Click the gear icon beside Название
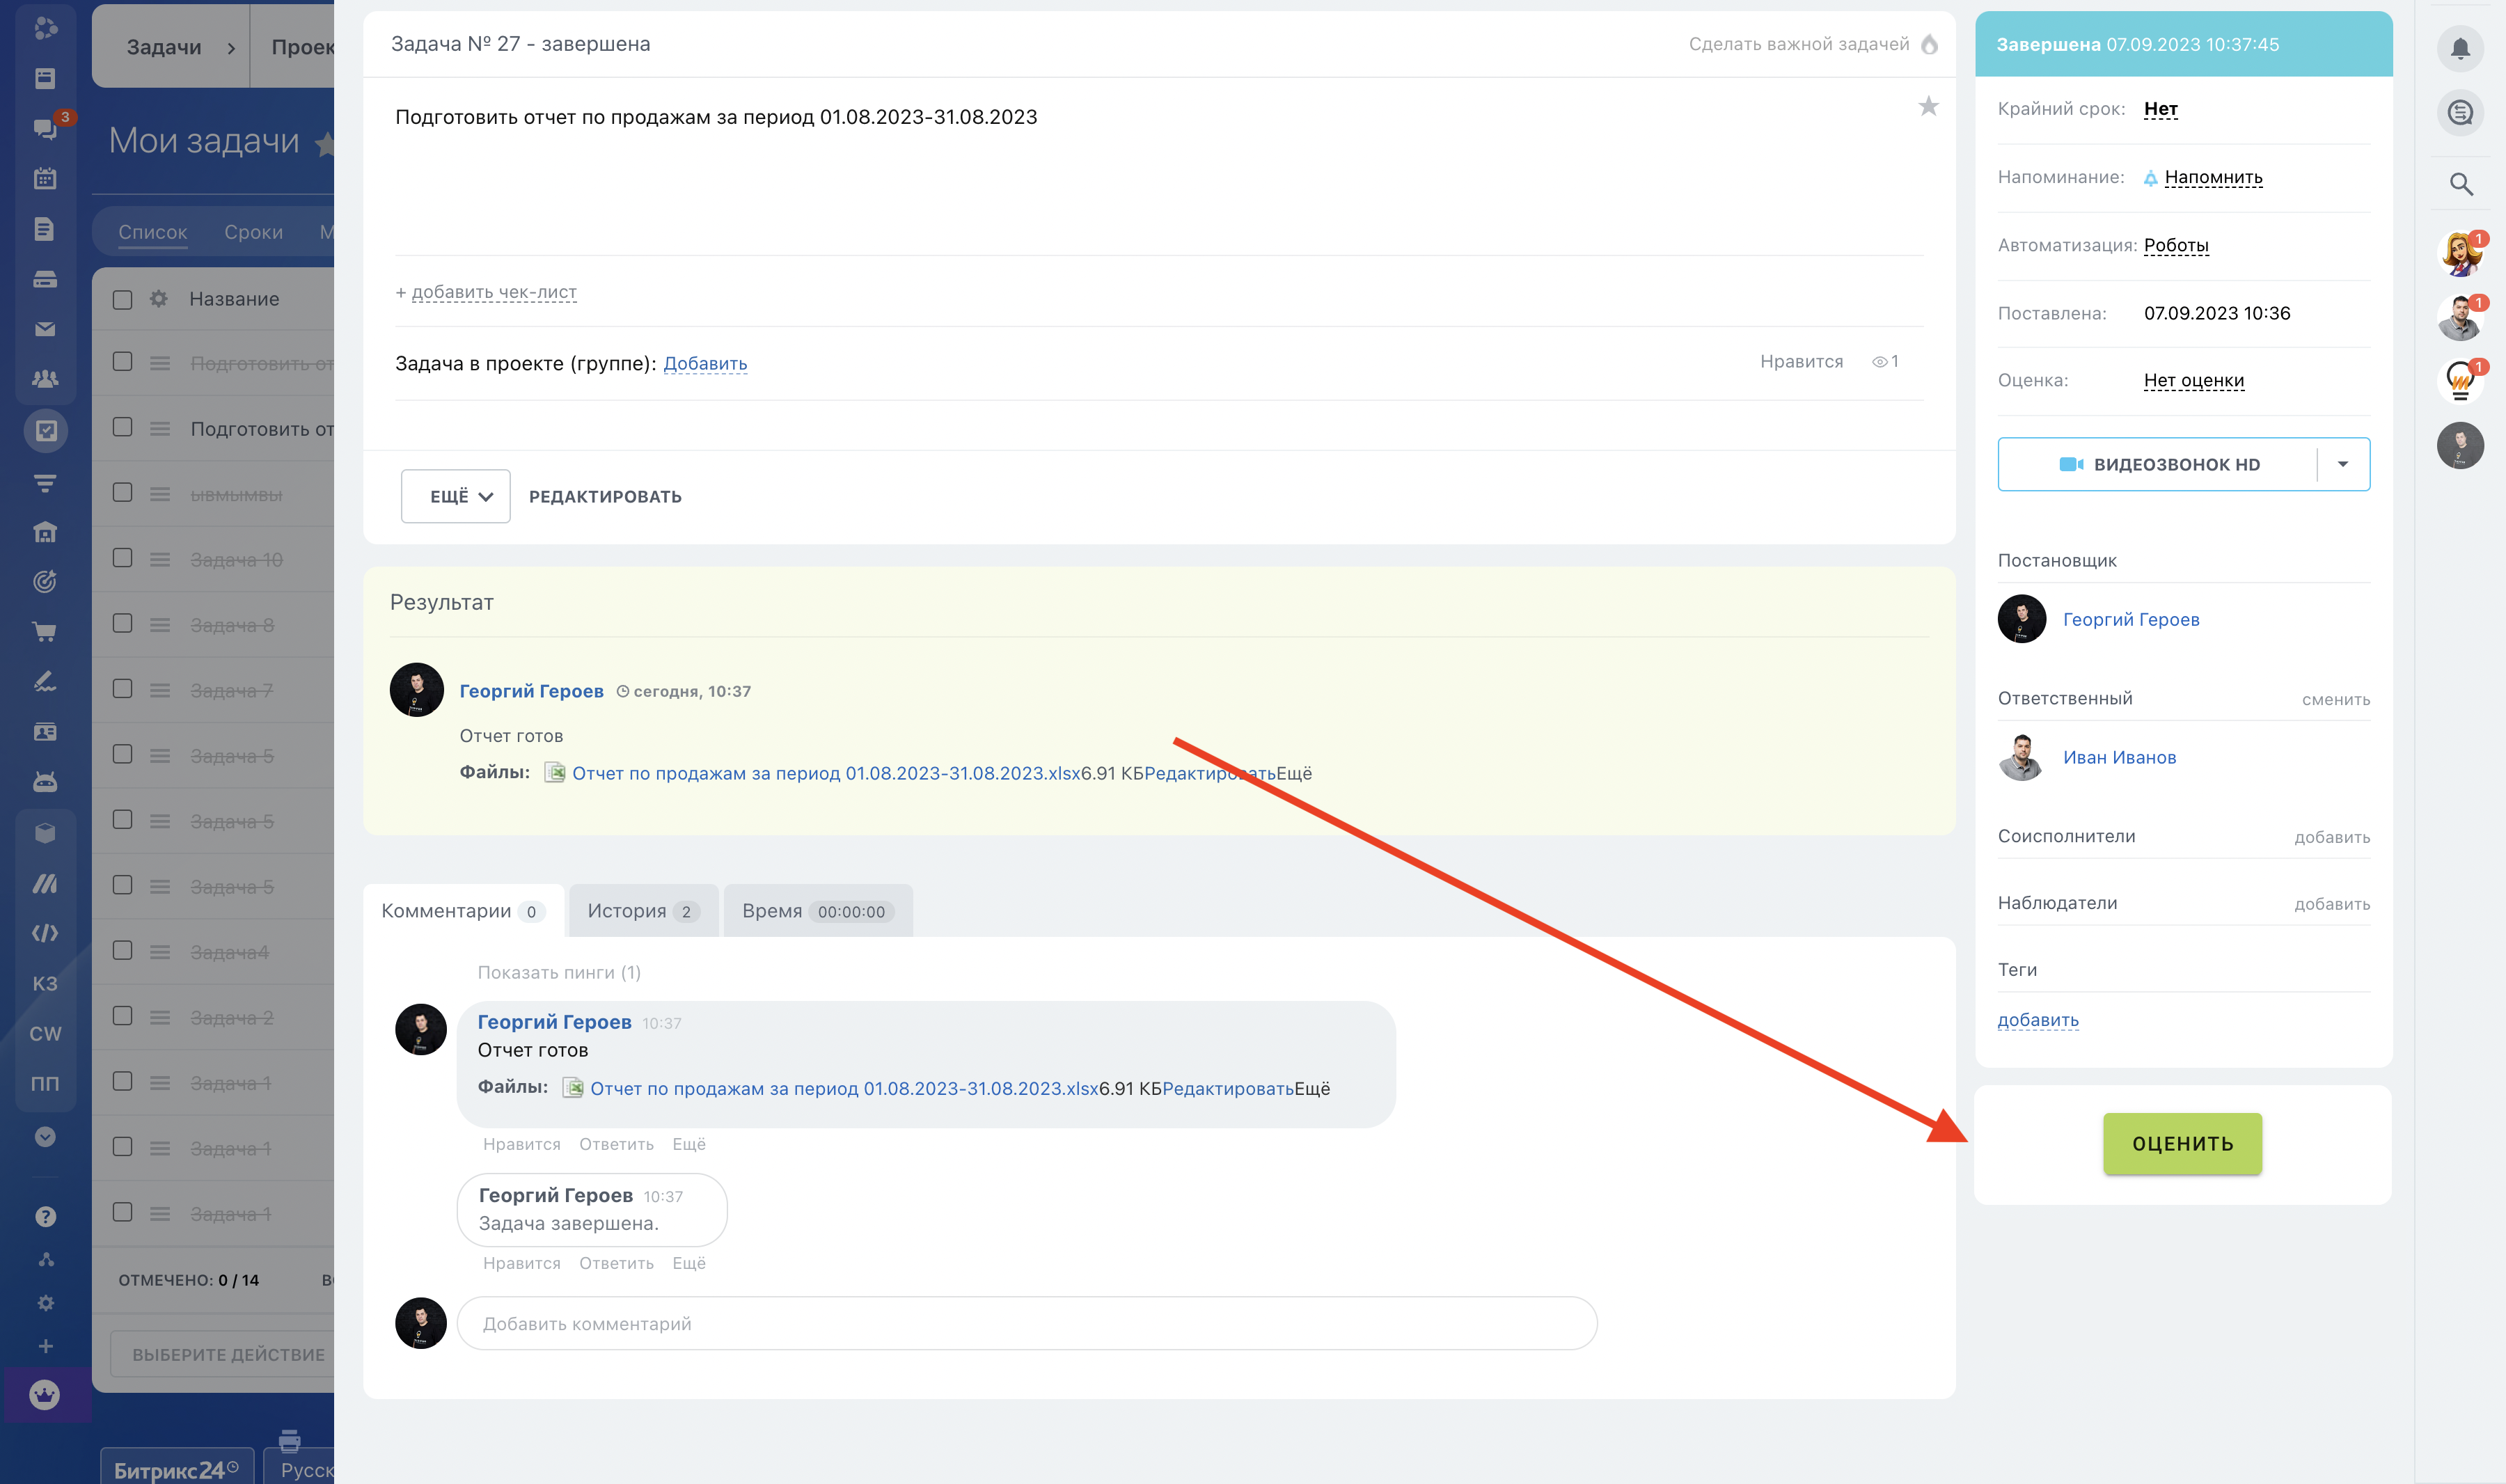The height and width of the screenshot is (1484, 2506). 158,299
